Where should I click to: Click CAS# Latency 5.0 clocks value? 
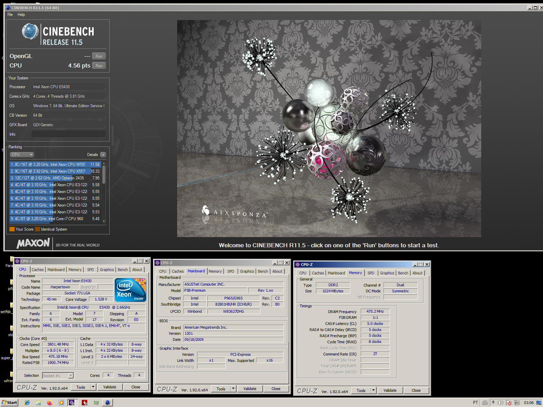(x=375, y=324)
